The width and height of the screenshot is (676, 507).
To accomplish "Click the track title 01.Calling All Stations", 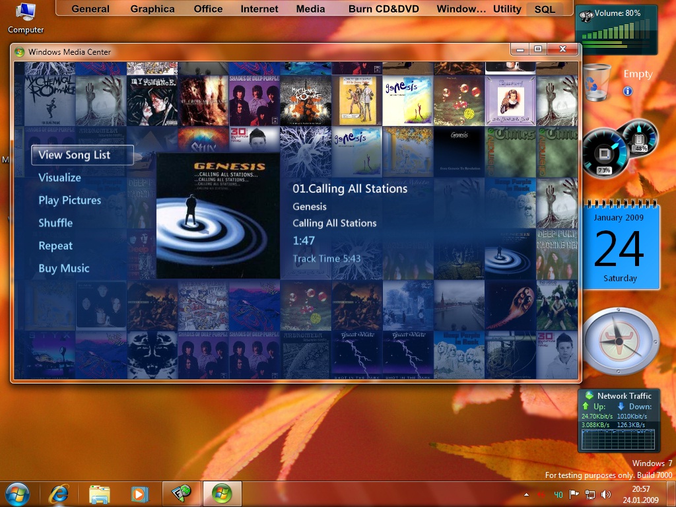I will (x=350, y=188).
